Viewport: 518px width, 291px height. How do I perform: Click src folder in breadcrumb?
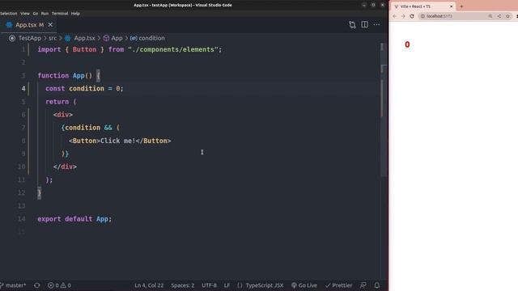tap(53, 38)
